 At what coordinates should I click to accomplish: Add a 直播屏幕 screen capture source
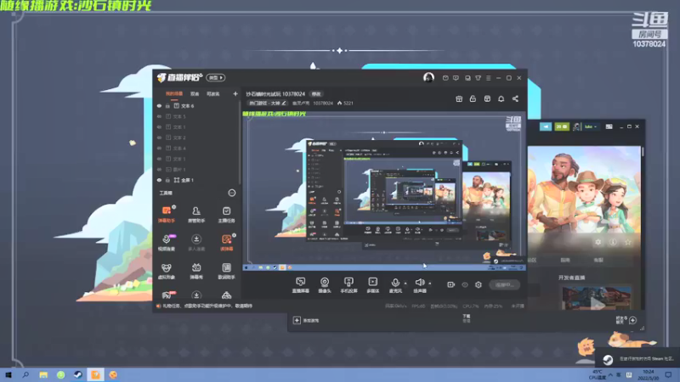pyautogui.click(x=301, y=285)
